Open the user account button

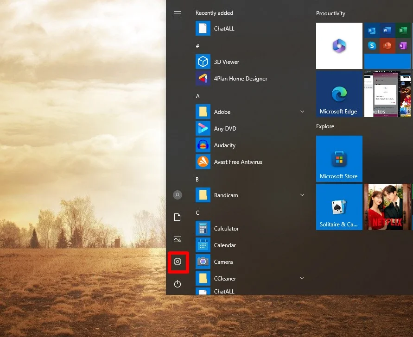point(178,195)
